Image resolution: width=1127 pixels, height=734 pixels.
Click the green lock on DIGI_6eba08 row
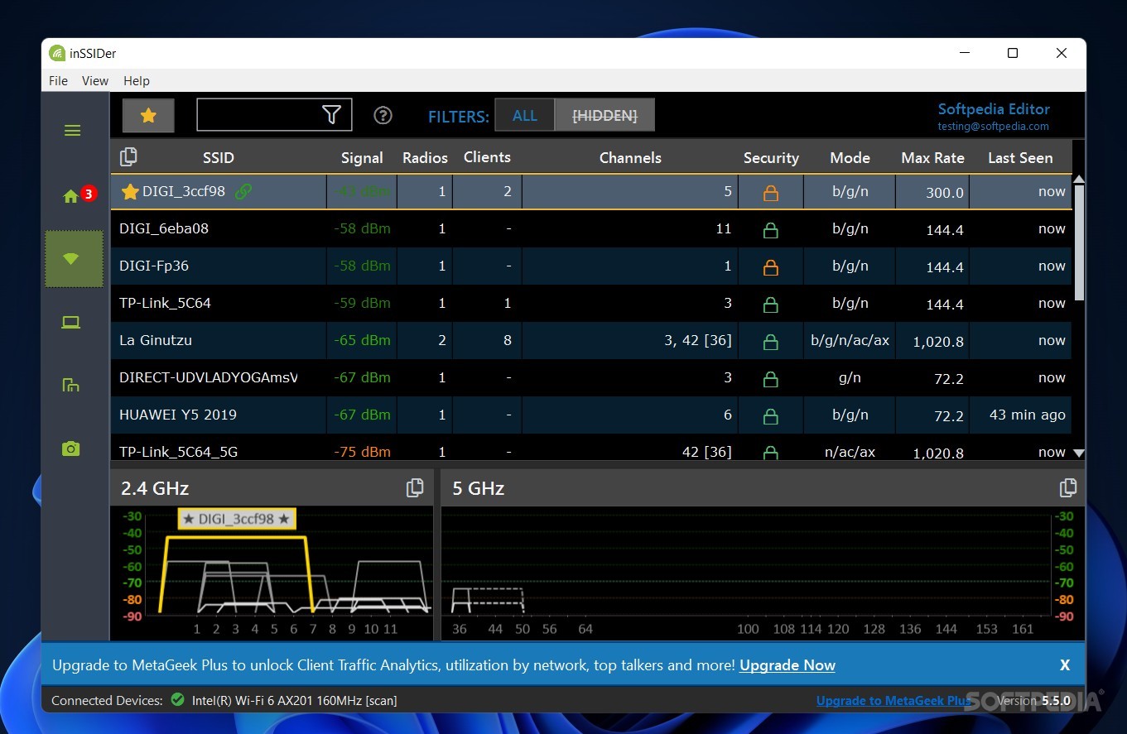click(771, 230)
